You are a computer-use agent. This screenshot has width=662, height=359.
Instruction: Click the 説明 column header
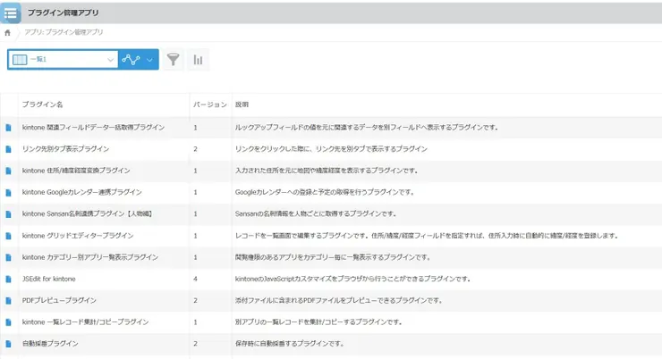(x=242, y=104)
